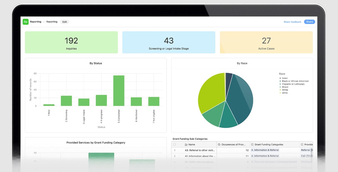Screen dimensions: 338x172
Task: Click the 3 Legal Intake bar
Action: click(x=84, y=102)
